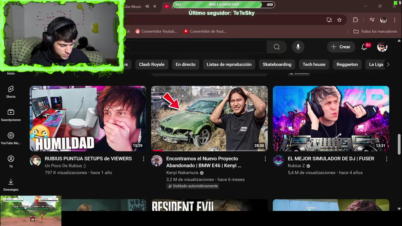Image resolution: width=402 pixels, height=226 pixels.
Task: Open Kenyi Nakamura channel avatar
Action: click(157, 161)
